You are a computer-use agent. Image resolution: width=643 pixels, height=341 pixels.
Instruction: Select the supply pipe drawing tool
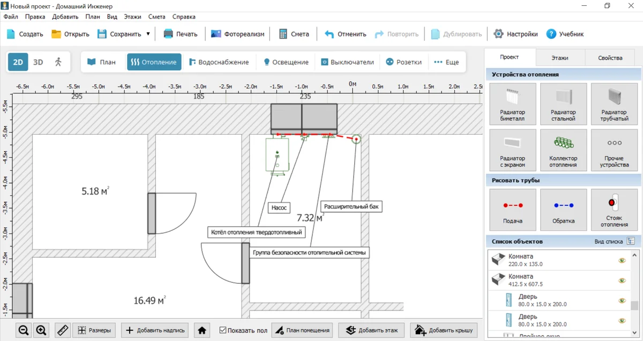click(512, 210)
